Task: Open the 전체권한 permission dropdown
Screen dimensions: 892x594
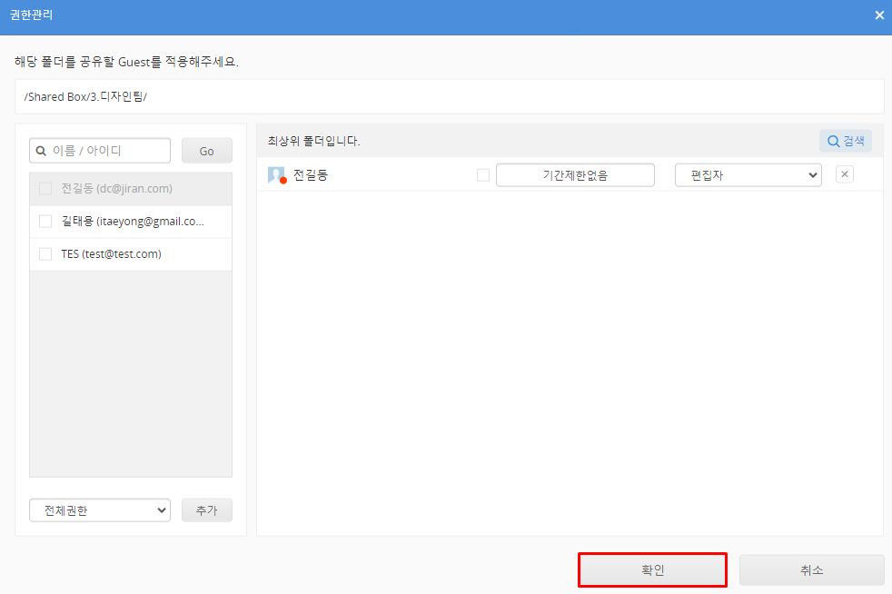Action: point(100,510)
